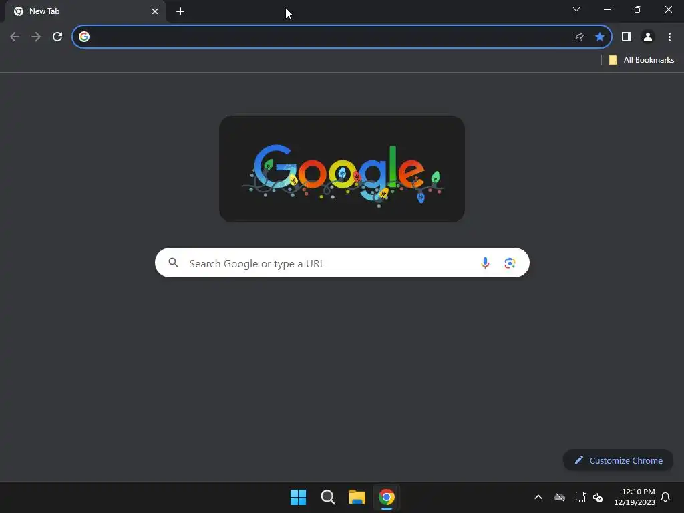Select the New Tab tab
Image resolution: width=684 pixels, height=513 pixels.
(85, 11)
